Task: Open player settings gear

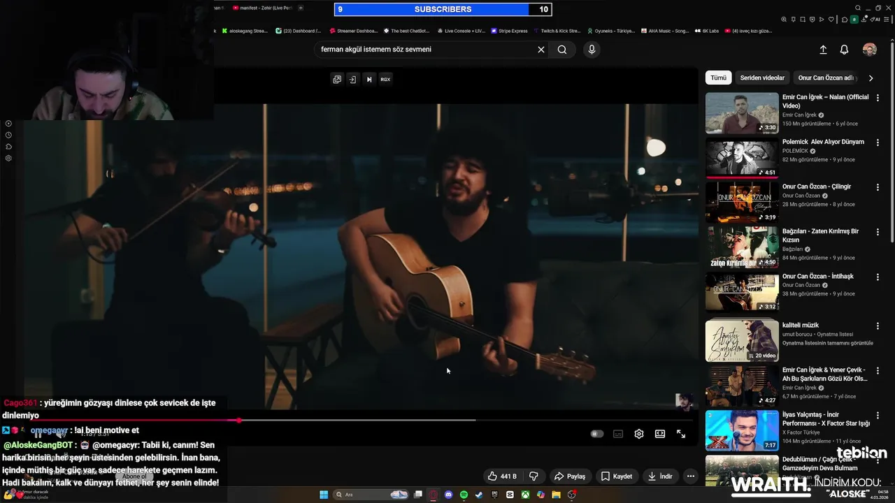Action: point(639,434)
